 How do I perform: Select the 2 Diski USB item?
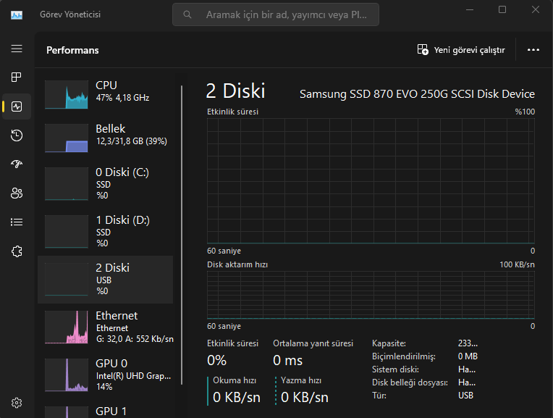[x=106, y=280]
